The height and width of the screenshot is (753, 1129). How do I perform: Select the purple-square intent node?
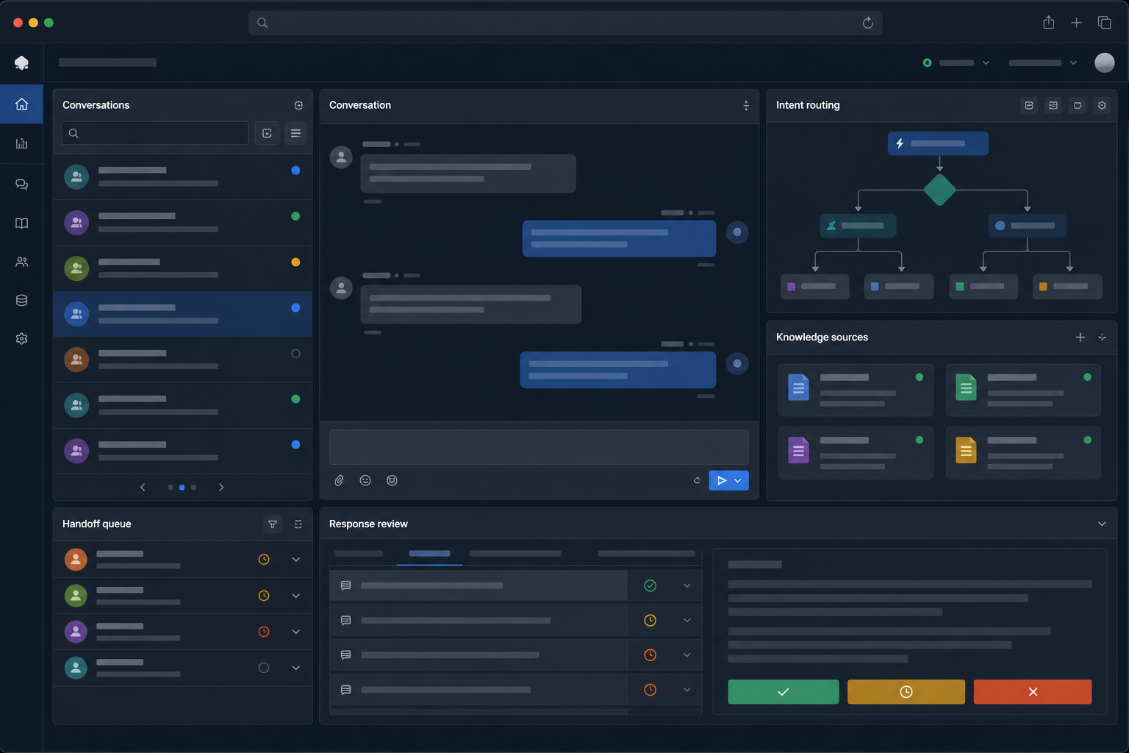click(814, 287)
